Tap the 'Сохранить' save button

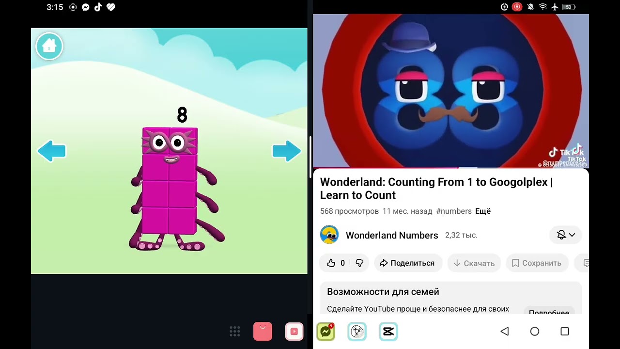tap(537, 263)
